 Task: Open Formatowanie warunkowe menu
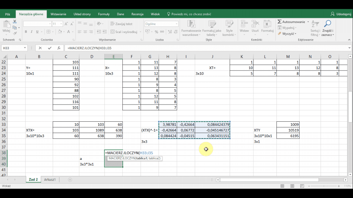click(191, 28)
